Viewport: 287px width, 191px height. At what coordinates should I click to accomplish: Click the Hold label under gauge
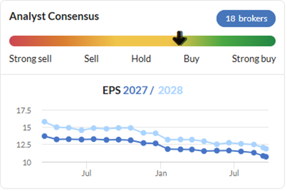tap(141, 59)
